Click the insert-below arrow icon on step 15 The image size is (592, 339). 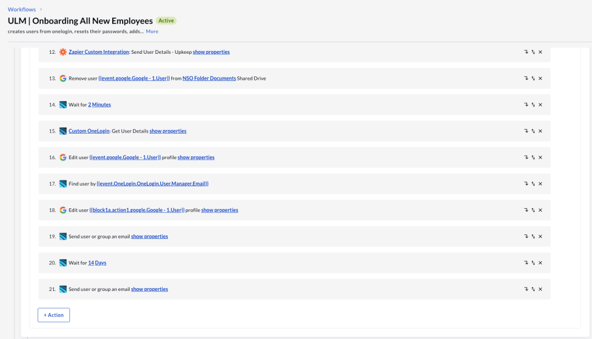pyautogui.click(x=526, y=131)
